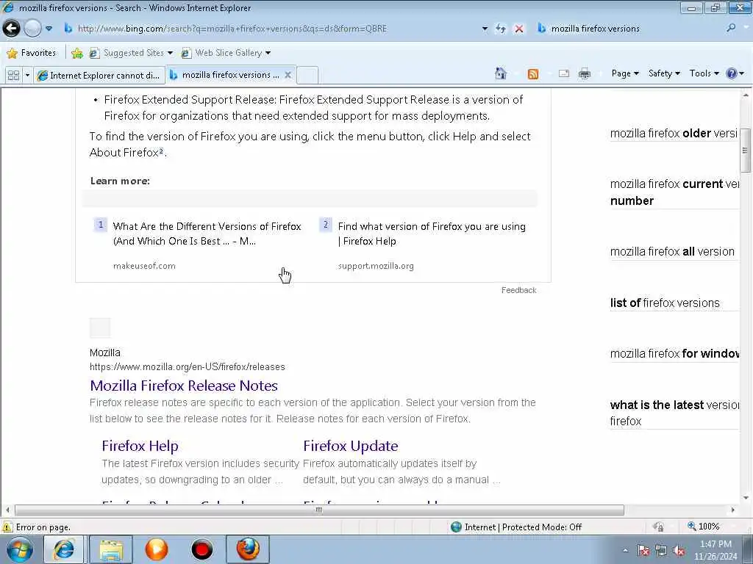Open the Tools menu
The width and height of the screenshot is (753, 564).
coord(704,73)
